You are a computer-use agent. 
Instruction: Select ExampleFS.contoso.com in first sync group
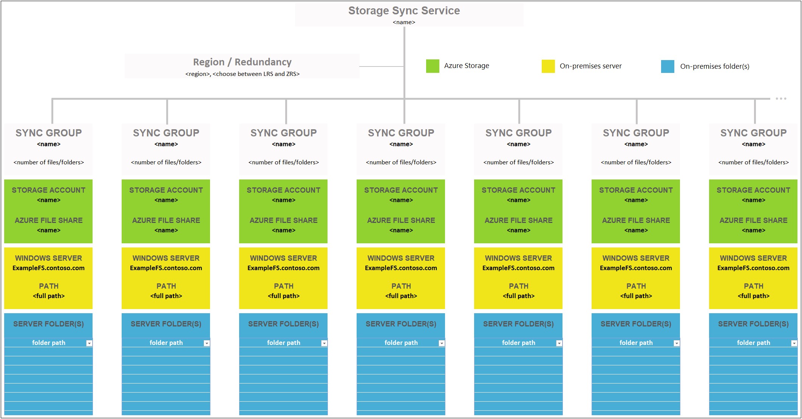[49, 268]
